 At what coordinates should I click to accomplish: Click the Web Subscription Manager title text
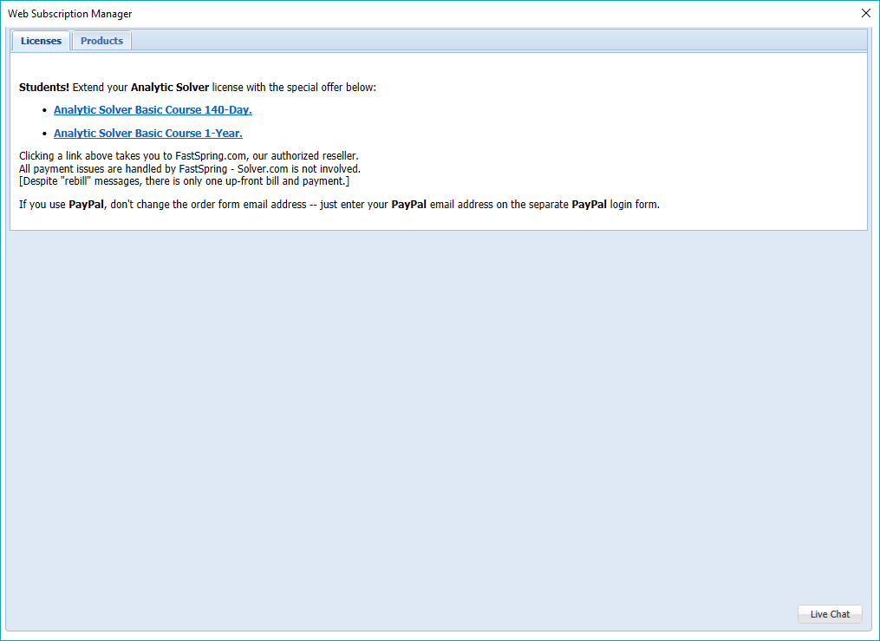point(70,14)
